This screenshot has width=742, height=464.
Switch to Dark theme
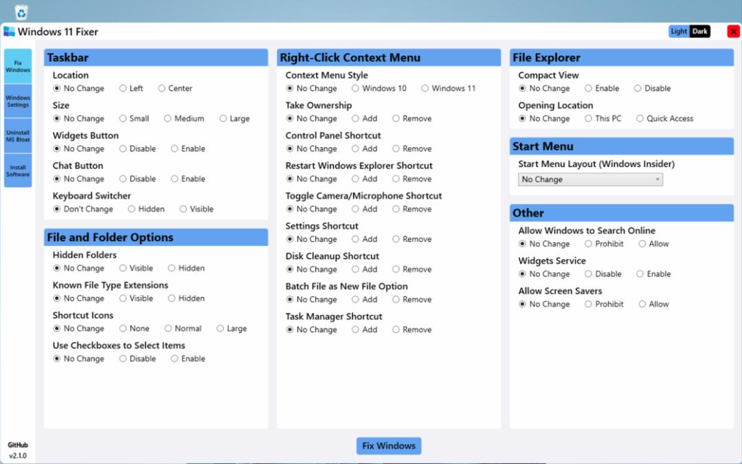click(699, 32)
